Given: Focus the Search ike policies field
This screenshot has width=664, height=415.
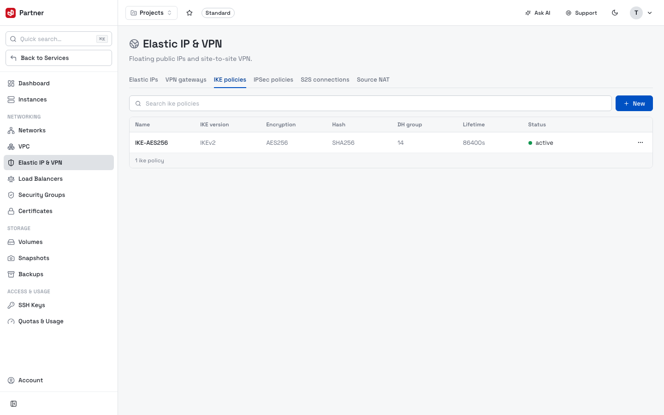Looking at the screenshot, I should (370, 103).
